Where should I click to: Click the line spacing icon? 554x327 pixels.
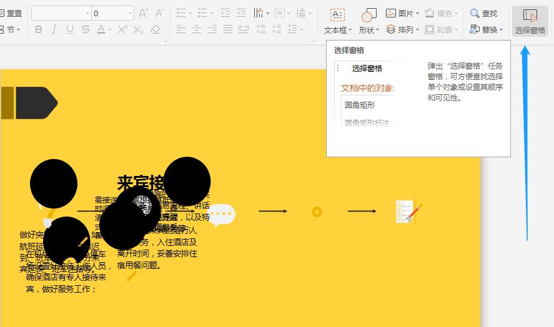292,29
